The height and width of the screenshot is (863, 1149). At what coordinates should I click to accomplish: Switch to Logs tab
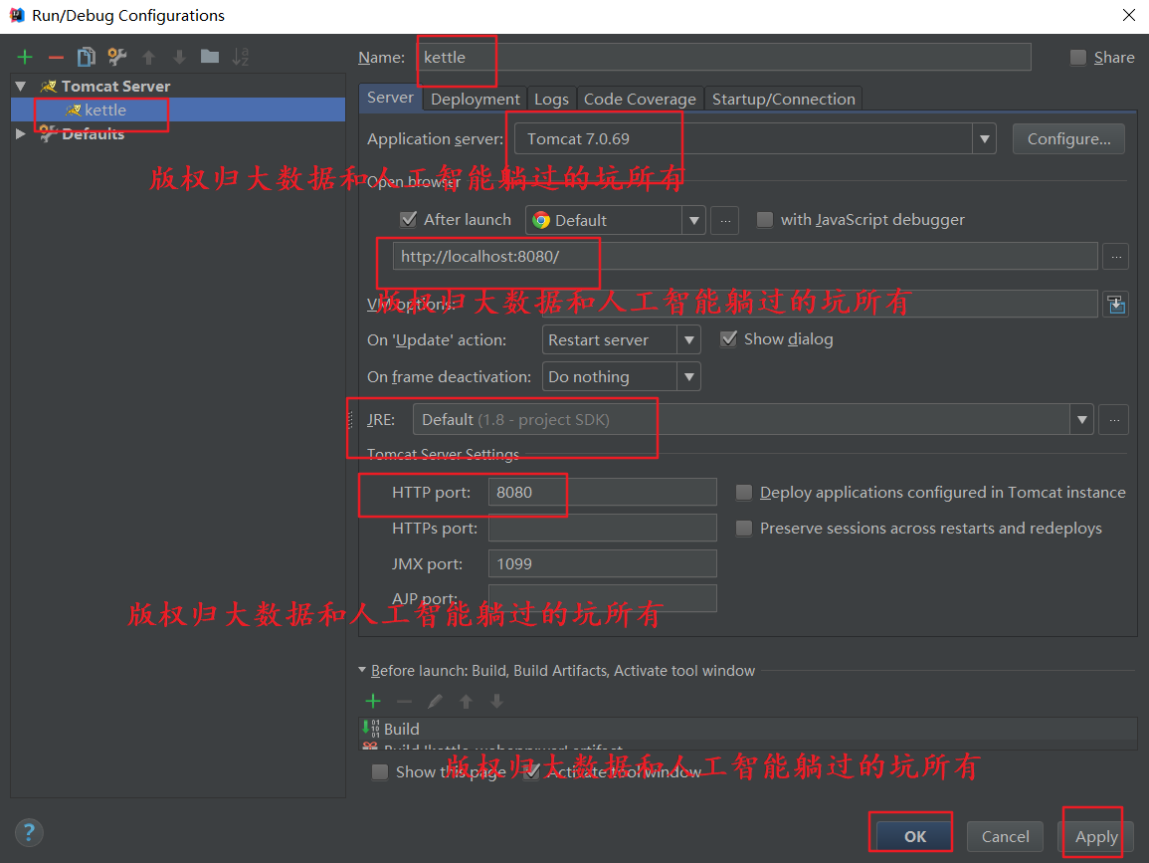coord(551,99)
